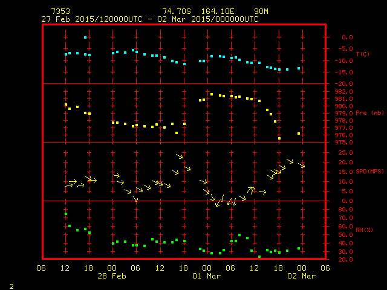Click the lowest yellow pressure point near 975.5
This screenshot has width=387, height=290.
point(279,138)
